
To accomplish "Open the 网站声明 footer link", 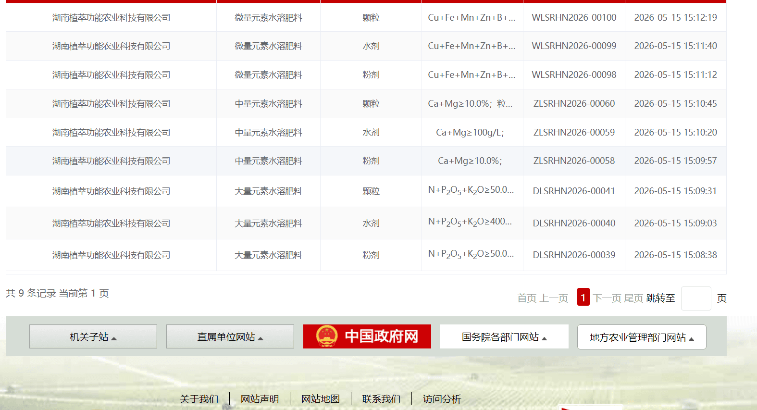I will 260,399.
